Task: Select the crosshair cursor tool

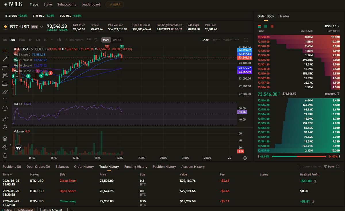Action: click(5, 51)
